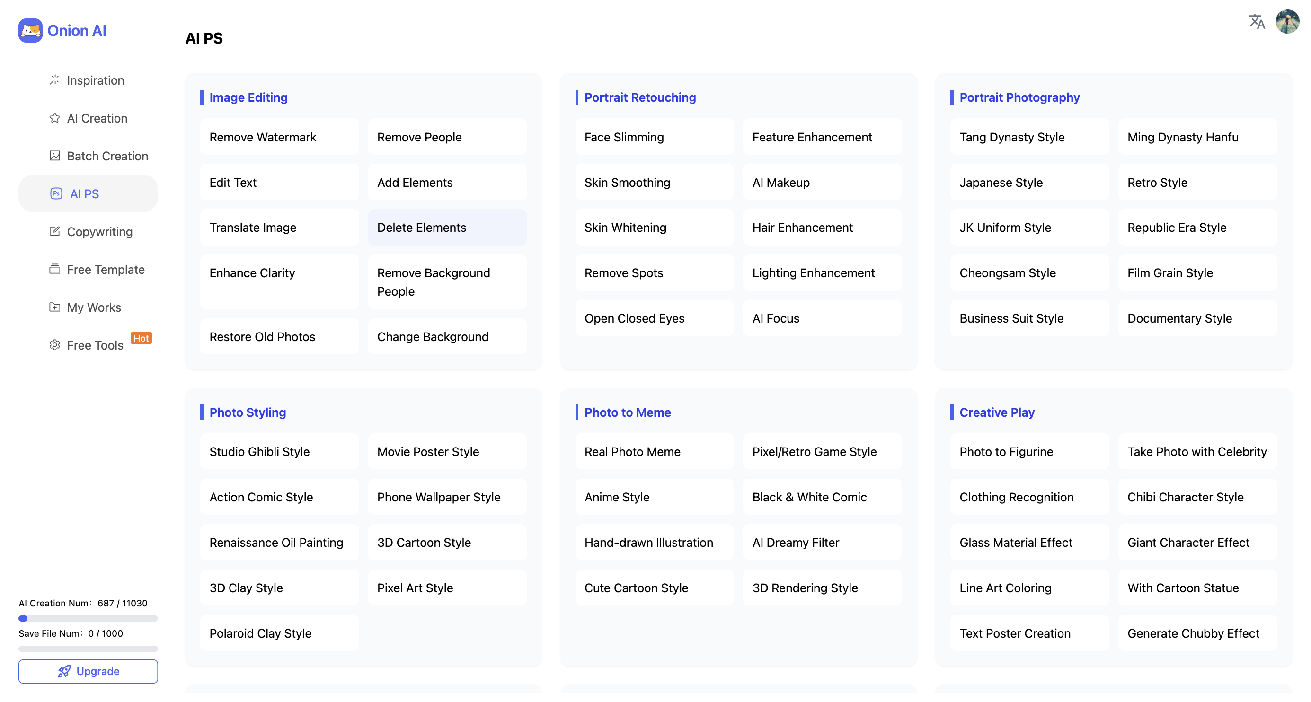Screen dimensions: 1311x702
Task: Click the Onion AI cat logo icon
Action: 31,31
